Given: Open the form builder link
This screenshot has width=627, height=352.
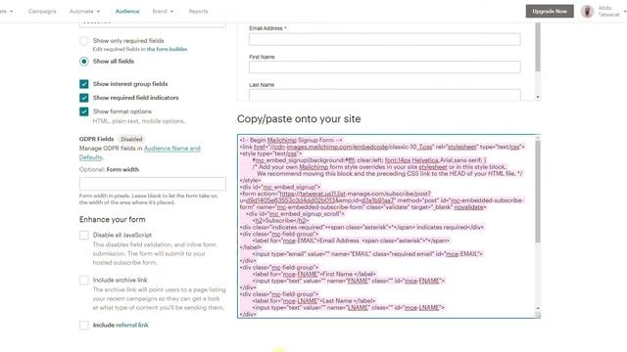Looking at the screenshot, I should pos(167,49).
